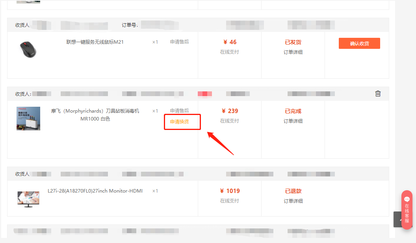Click the L27i-28 27inch Monitor-HDMI title
Screen dimensions: 416x243
[95, 191]
